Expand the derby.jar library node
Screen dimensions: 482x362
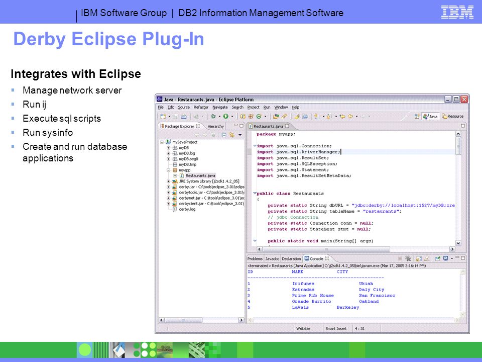[169, 187]
